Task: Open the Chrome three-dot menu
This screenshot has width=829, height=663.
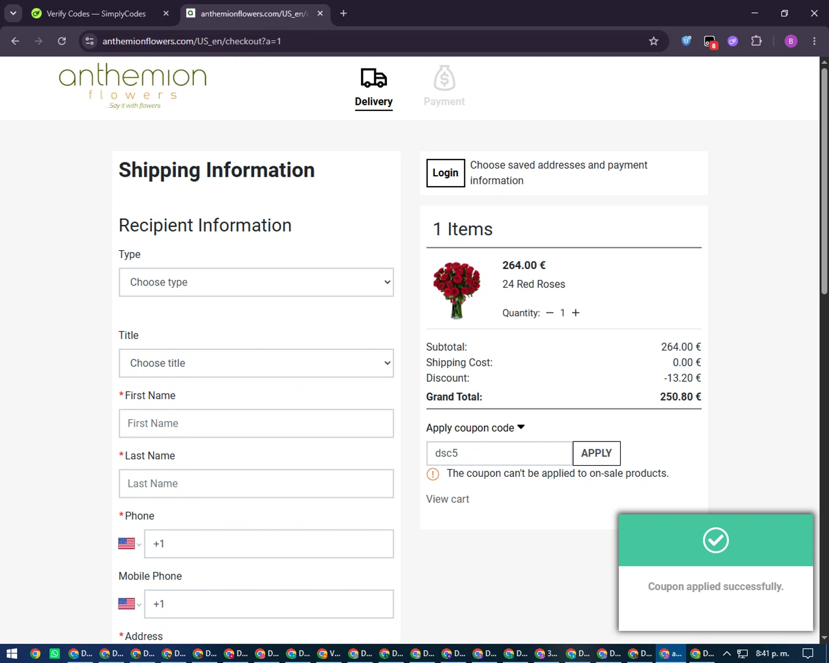Action: point(814,41)
